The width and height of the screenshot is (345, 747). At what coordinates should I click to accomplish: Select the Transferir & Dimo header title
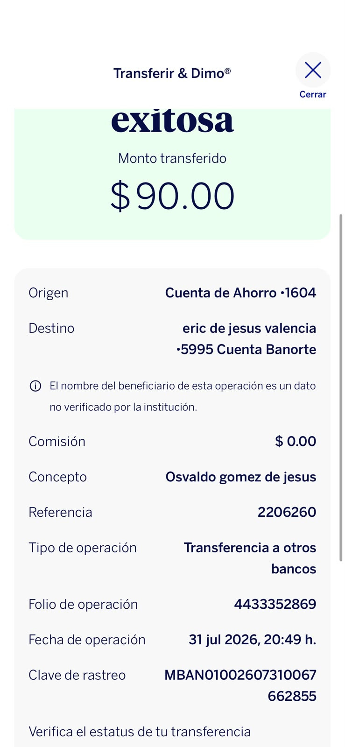[172, 73]
